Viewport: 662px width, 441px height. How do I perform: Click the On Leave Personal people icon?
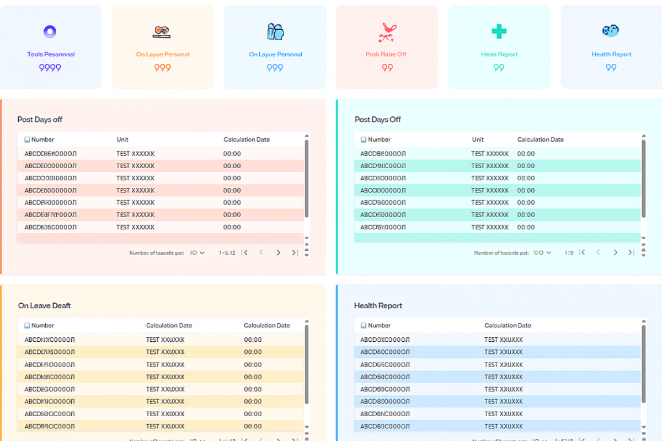tap(275, 31)
